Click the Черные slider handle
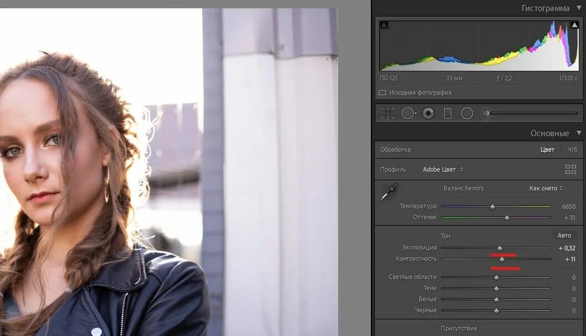 point(496,311)
